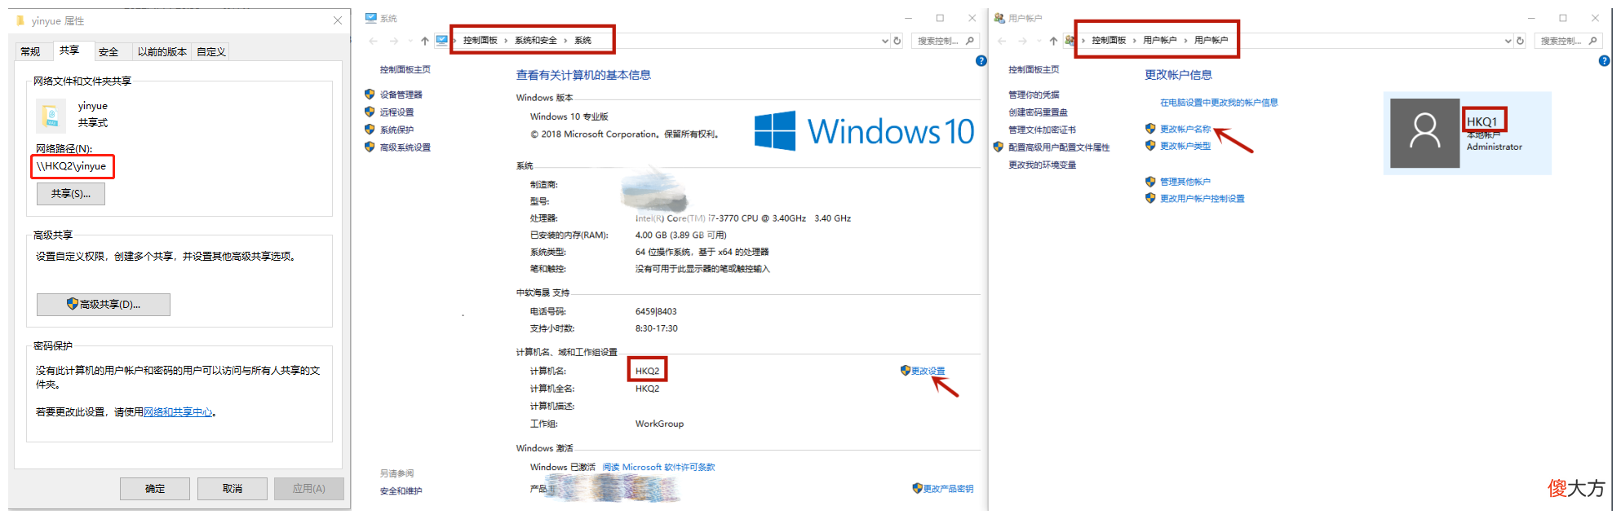Open the 以前的版本 tab
Viewport: 1621px width, 519px height.
click(162, 51)
